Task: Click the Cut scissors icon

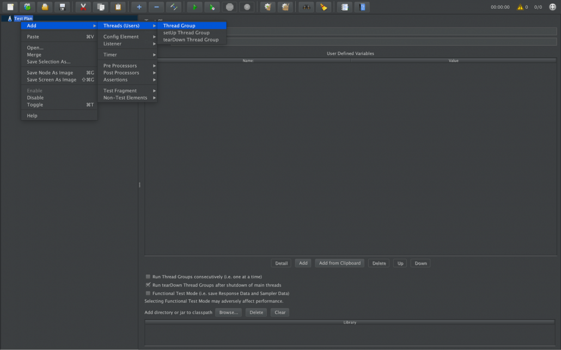Action: click(83, 7)
